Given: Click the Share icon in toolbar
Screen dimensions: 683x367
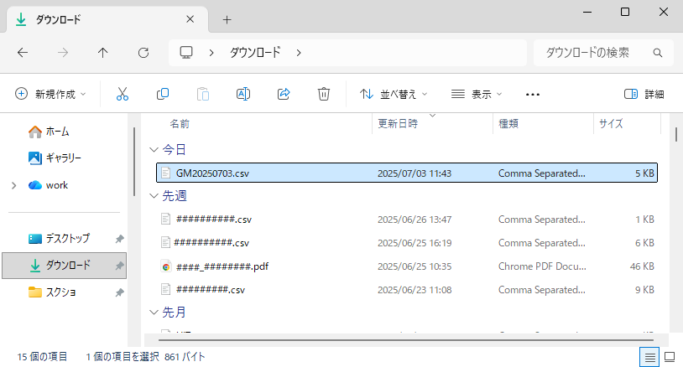Looking at the screenshot, I should point(284,94).
